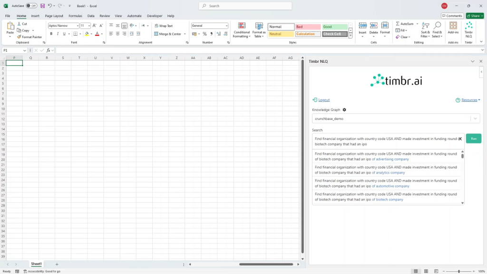The width and height of the screenshot is (487, 274).
Task: Open the File menu
Action: tap(8, 16)
